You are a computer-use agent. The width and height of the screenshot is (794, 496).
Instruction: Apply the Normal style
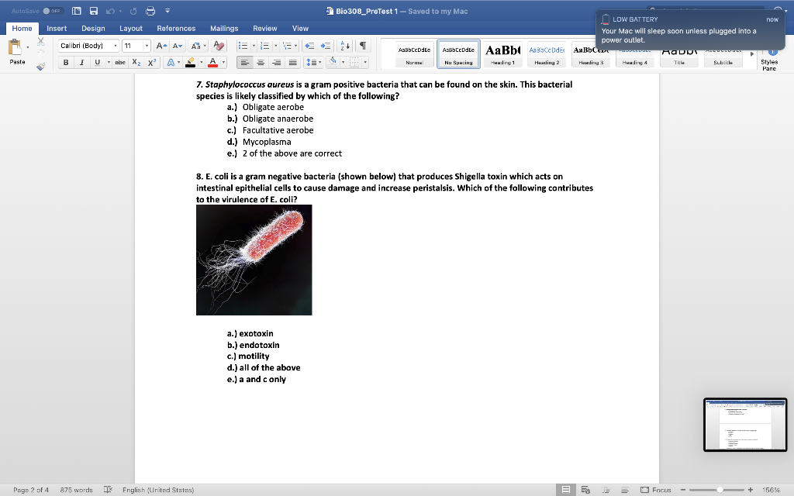click(414, 54)
